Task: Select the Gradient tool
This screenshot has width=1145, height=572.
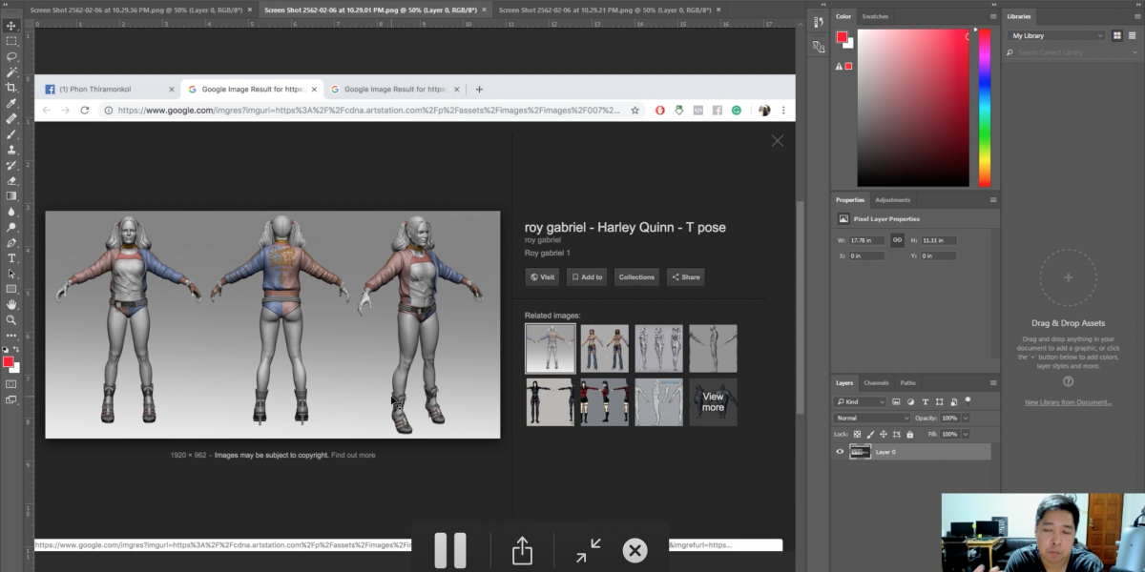Action: [x=11, y=195]
